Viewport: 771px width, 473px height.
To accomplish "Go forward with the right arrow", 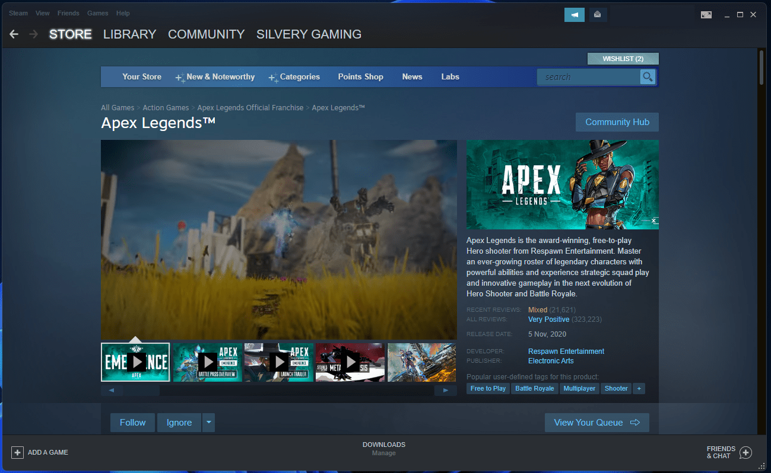I will (x=34, y=34).
